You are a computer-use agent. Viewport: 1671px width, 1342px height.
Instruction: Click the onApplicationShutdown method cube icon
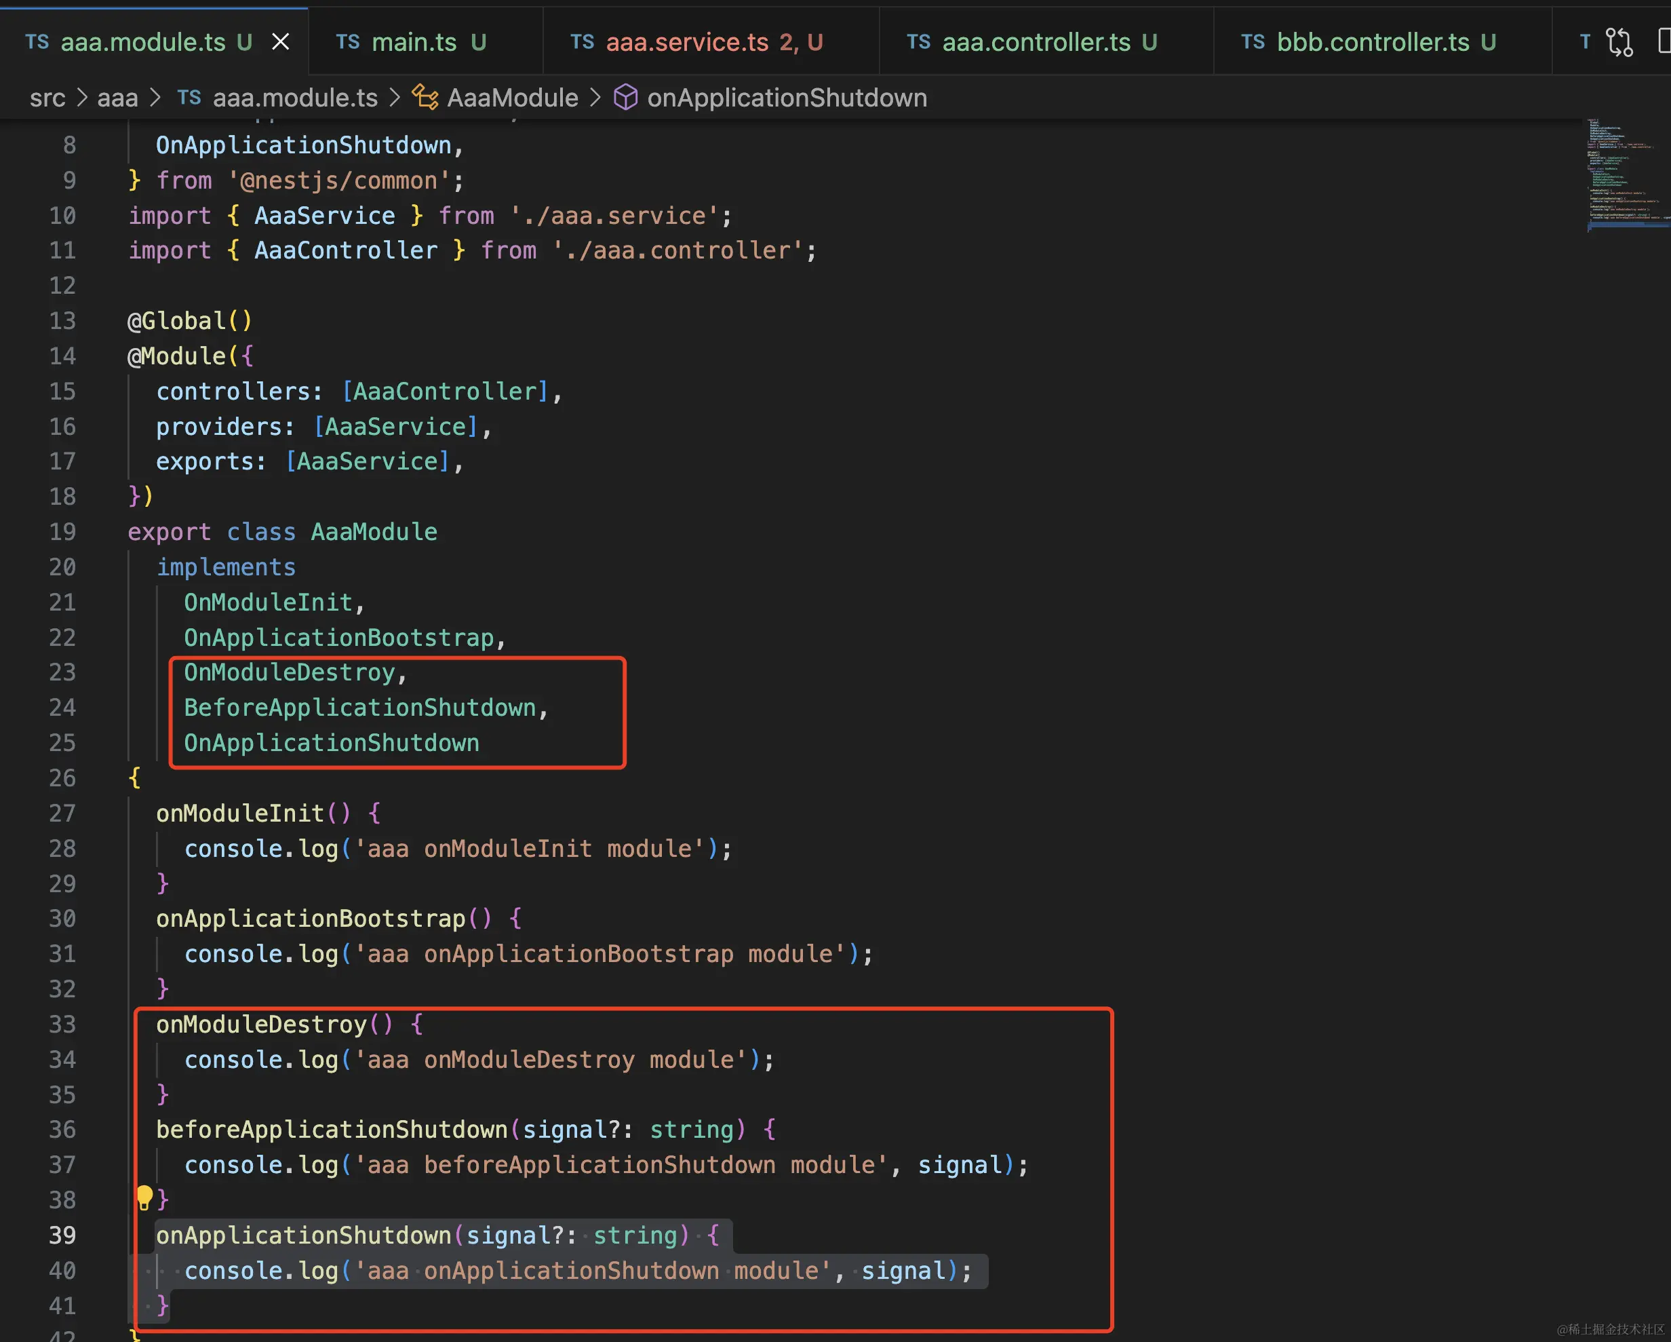coord(625,98)
